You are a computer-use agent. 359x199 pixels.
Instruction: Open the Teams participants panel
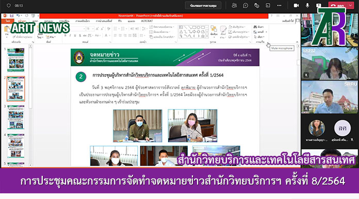[234, 6]
